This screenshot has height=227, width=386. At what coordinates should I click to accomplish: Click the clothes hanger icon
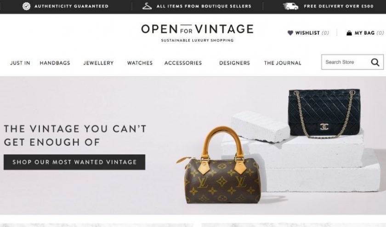(x=147, y=6)
